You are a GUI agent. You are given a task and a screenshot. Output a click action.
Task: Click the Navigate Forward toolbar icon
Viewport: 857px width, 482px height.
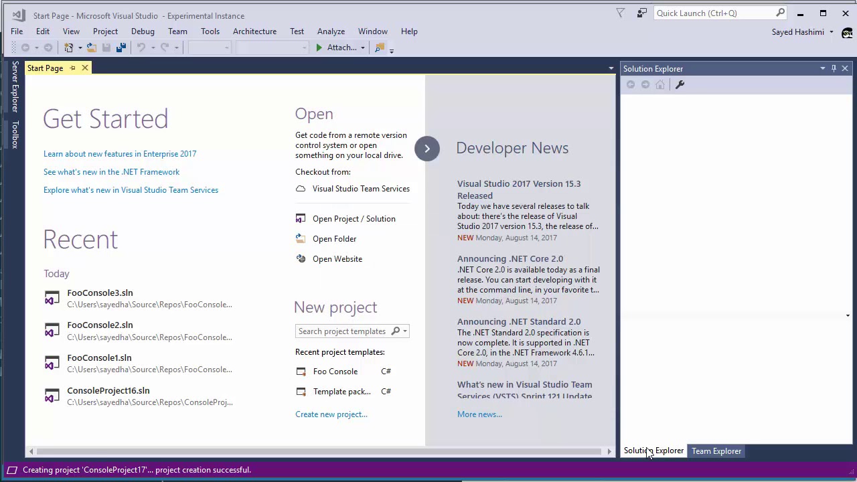click(48, 48)
